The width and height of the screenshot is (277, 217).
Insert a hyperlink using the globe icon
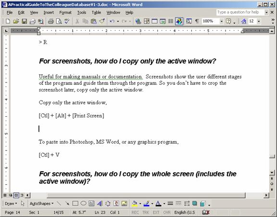click(x=138, y=21)
